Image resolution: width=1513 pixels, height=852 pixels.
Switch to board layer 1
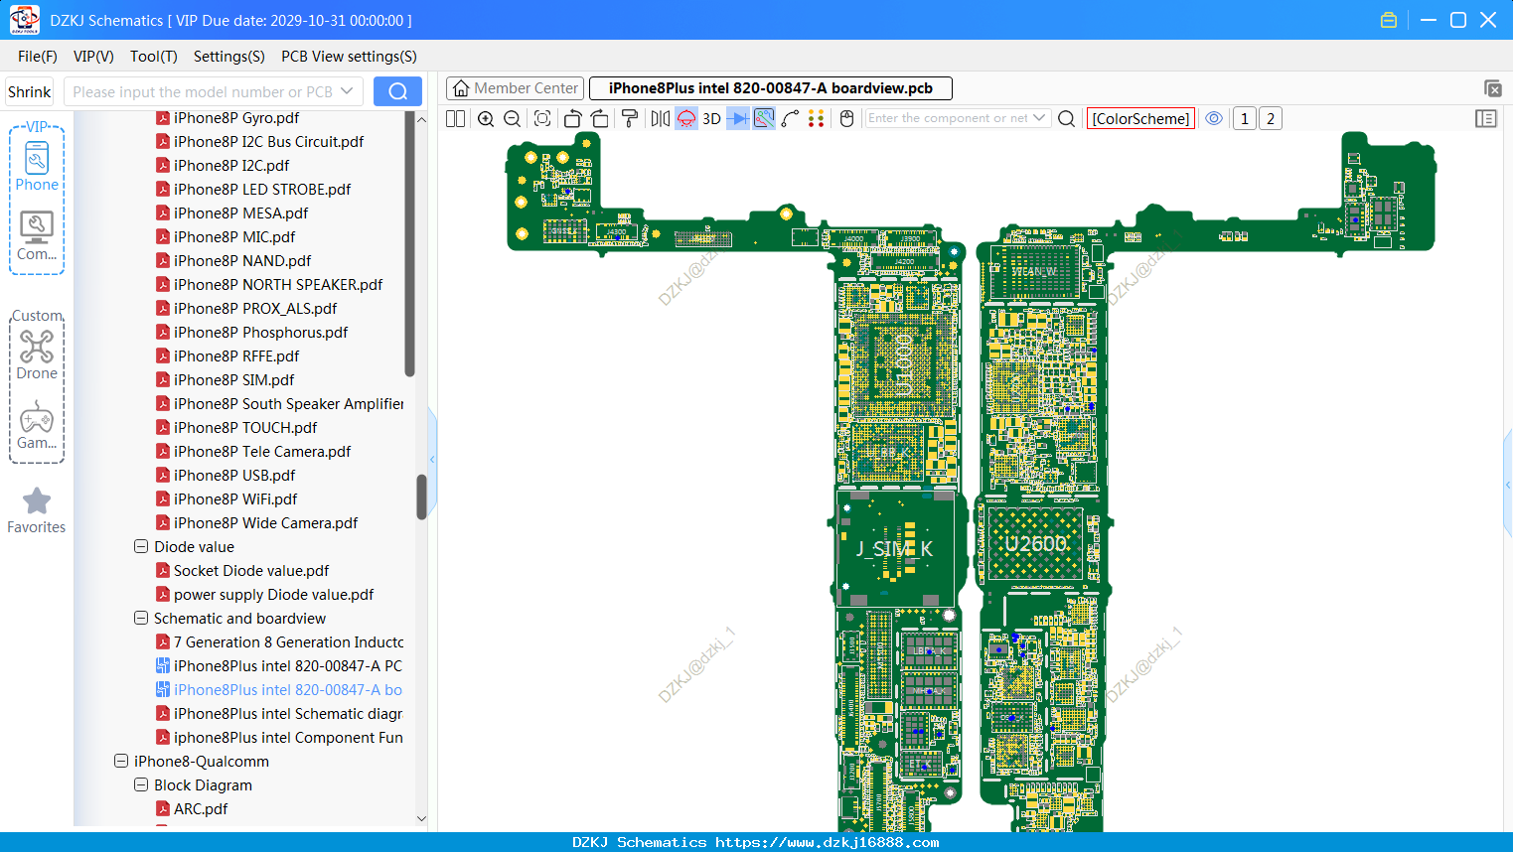(x=1245, y=119)
